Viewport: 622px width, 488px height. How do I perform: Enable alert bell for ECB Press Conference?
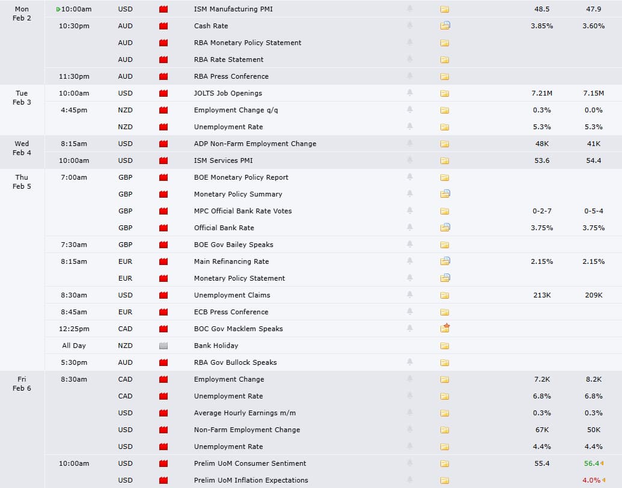pos(410,312)
